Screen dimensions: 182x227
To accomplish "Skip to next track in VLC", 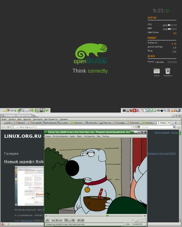I will coord(60,220).
